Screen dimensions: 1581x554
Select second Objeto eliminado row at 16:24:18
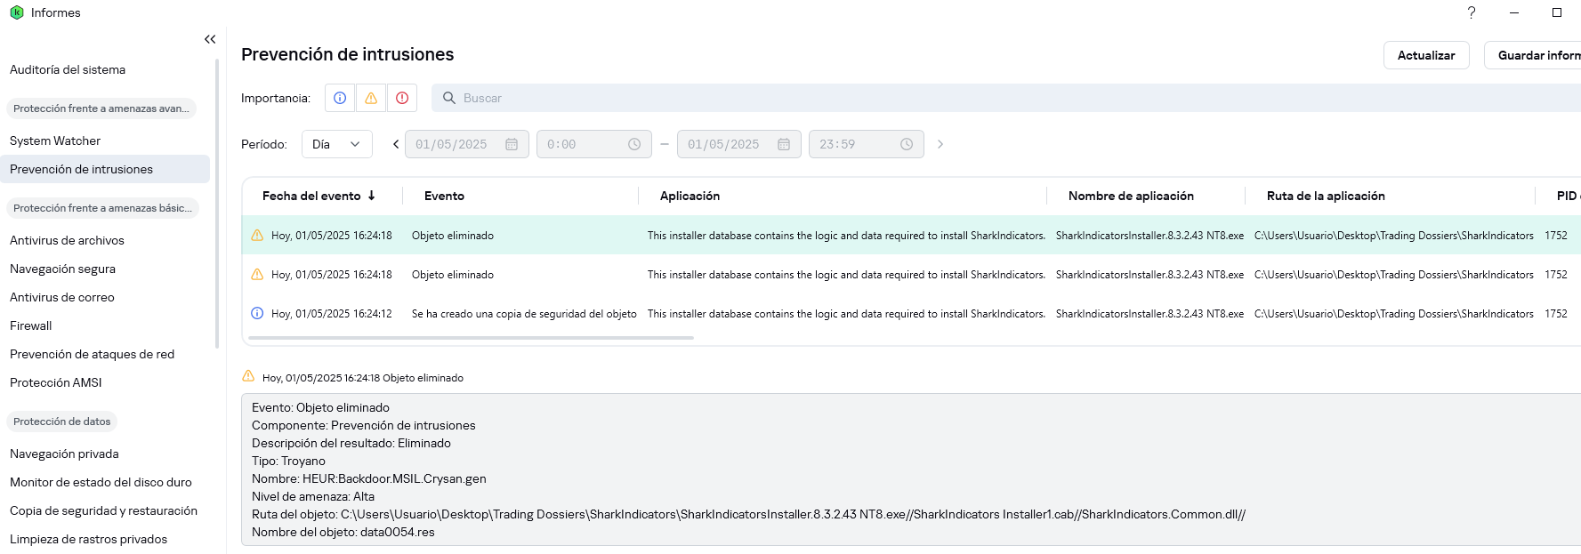click(x=911, y=274)
